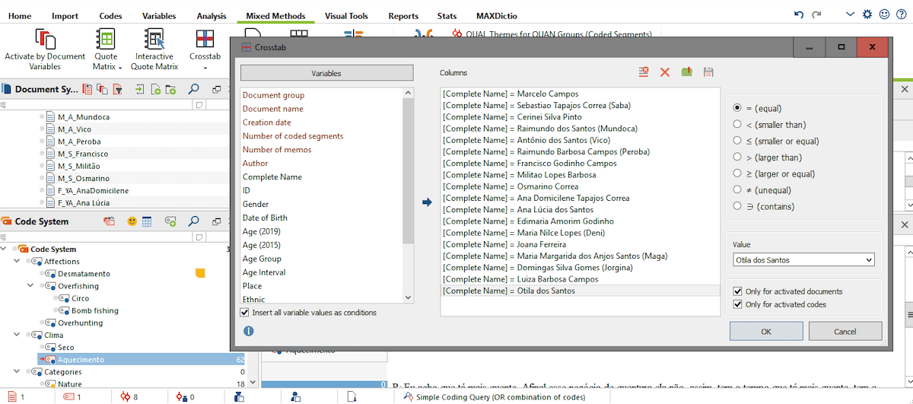The height and width of the screenshot is (404, 913).
Task: Click the OK button
Action: (x=765, y=331)
